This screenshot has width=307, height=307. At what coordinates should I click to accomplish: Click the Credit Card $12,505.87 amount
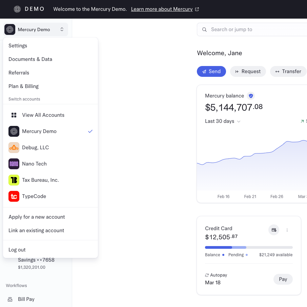[221, 237]
